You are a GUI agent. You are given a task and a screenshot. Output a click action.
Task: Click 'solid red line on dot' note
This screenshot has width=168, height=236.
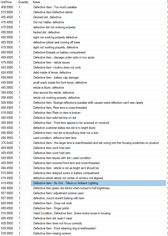click(98, 118)
